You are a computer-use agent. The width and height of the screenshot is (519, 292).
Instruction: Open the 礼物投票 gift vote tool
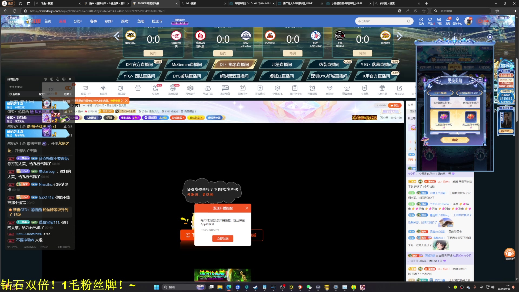173,90
